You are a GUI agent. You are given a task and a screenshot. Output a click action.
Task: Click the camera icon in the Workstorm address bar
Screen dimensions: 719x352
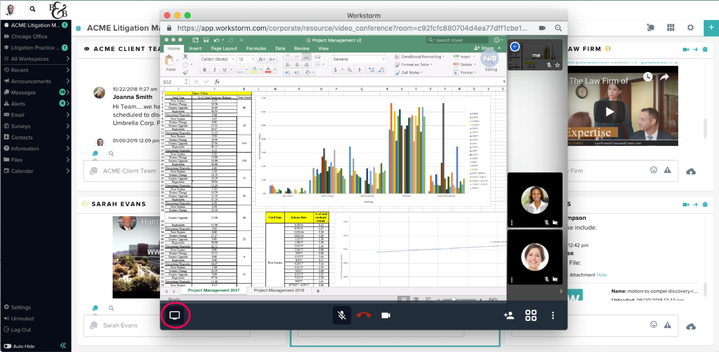[x=542, y=28]
